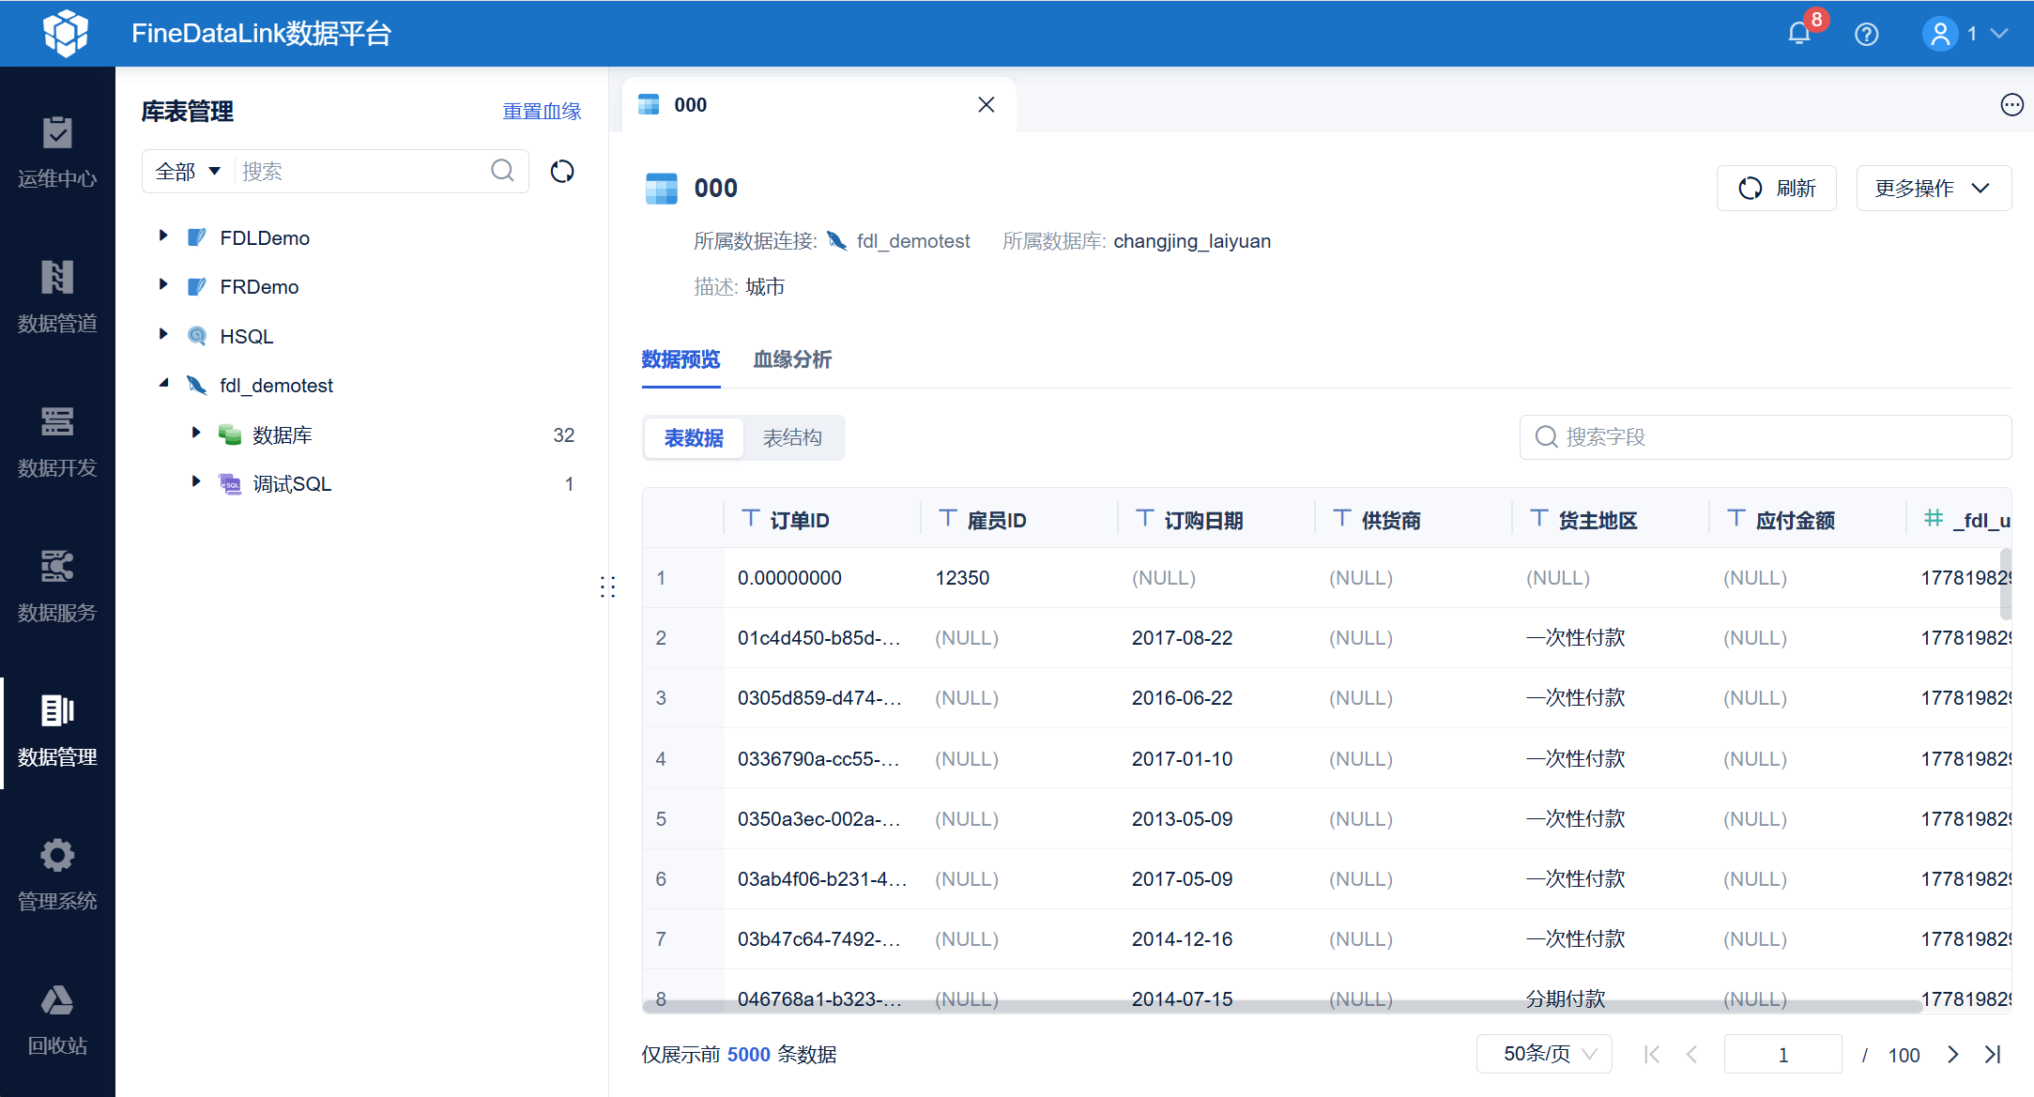The width and height of the screenshot is (2034, 1097).
Task: Click the vertical scrollbar of the table
Action: click(x=2006, y=583)
